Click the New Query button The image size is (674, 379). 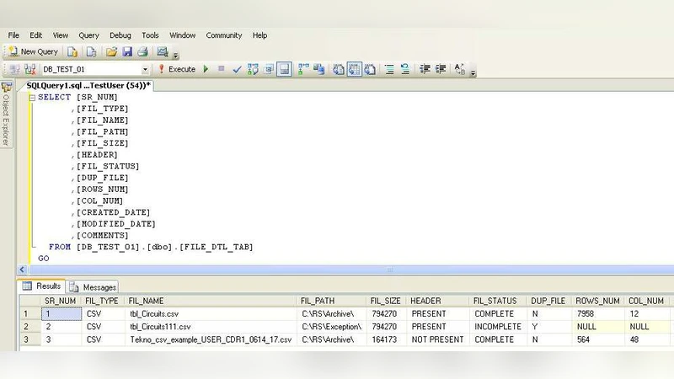(x=34, y=52)
